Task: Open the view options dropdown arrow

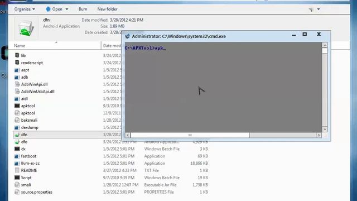Action: [319, 9]
